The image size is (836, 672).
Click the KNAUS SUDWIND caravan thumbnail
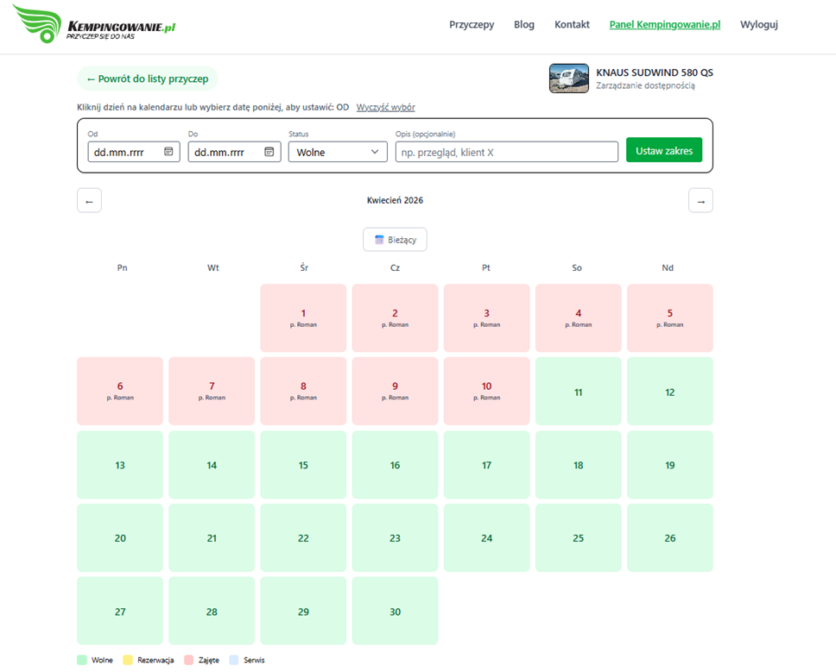point(568,79)
